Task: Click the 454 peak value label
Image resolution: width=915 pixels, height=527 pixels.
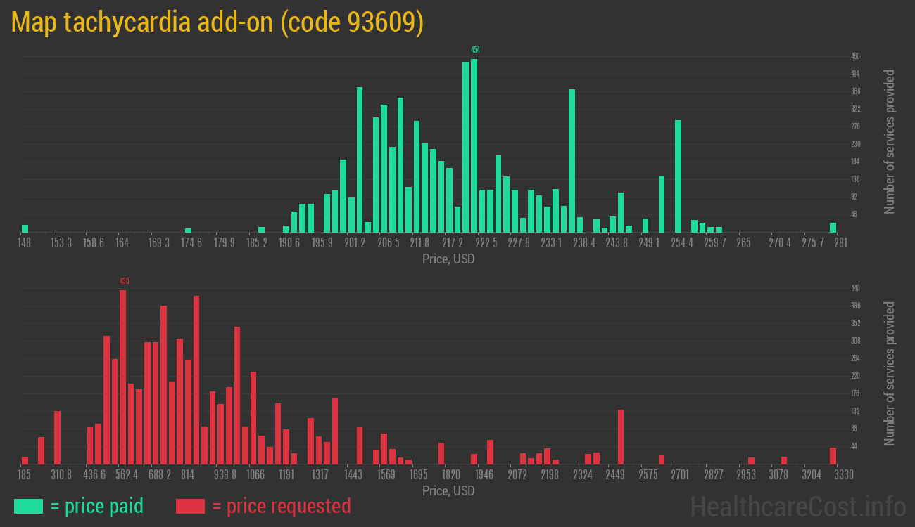Action: pos(475,50)
